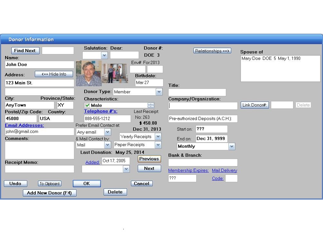Click the Country field showing USA

click(56, 118)
